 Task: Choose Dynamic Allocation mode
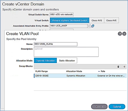point(45,61)
